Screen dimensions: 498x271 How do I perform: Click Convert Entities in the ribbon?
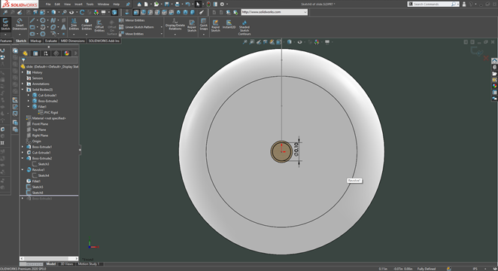[87, 25]
